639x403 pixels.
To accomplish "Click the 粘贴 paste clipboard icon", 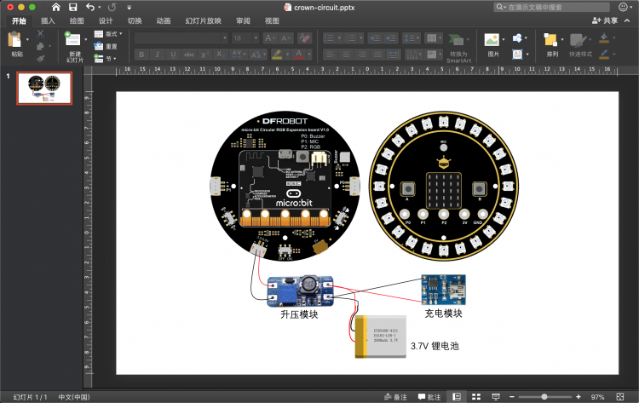I will tap(14, 39).
